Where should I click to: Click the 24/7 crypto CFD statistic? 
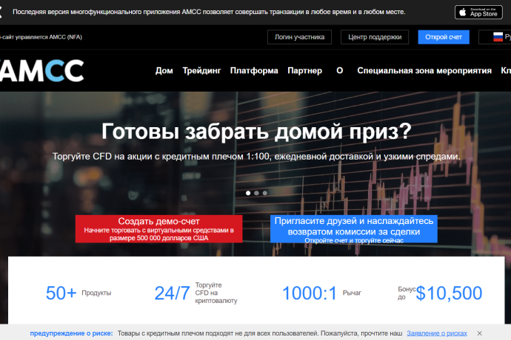point(196,293)
